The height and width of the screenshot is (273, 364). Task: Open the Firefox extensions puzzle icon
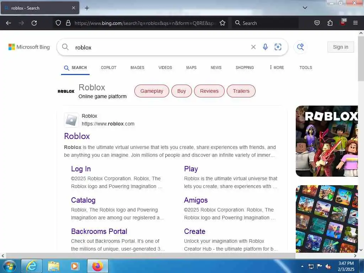pyautogui.click(x=330, y=23)
